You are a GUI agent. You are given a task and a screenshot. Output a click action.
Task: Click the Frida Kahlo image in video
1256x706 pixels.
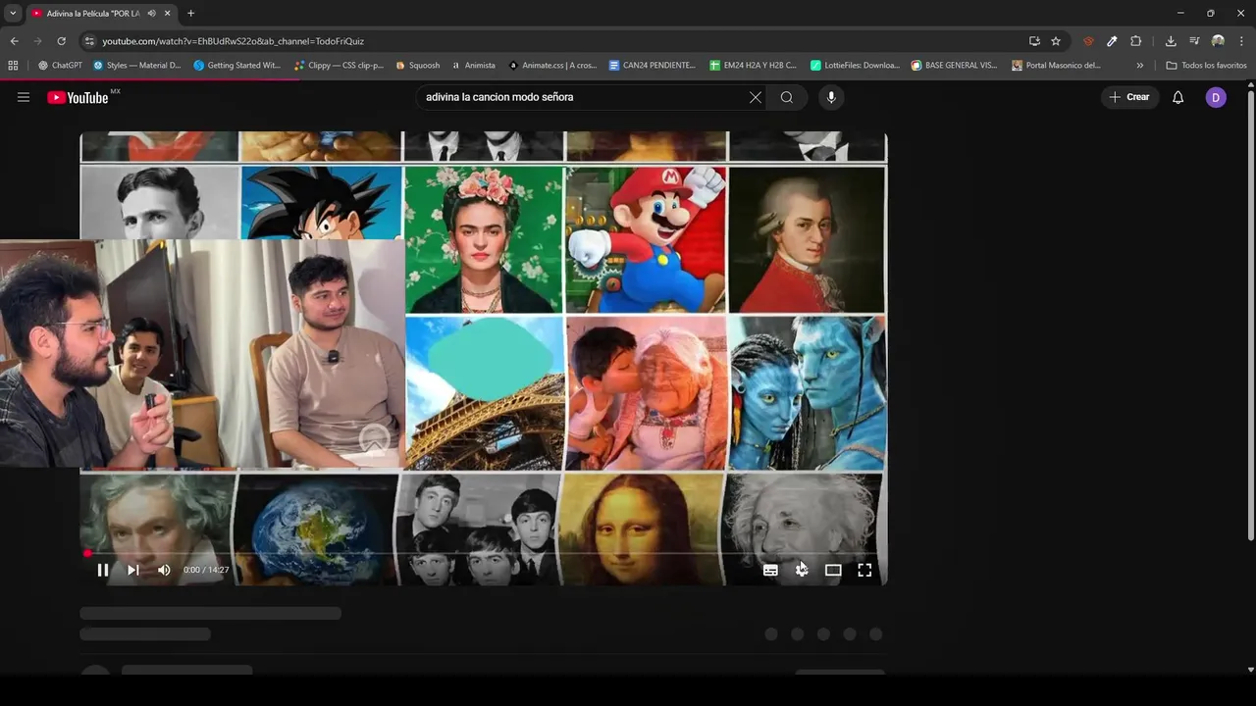(484, 239)
